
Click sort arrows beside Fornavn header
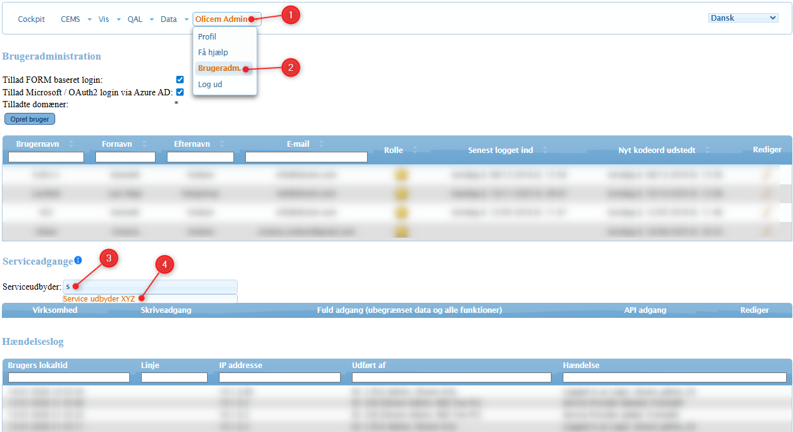[144, 144]
